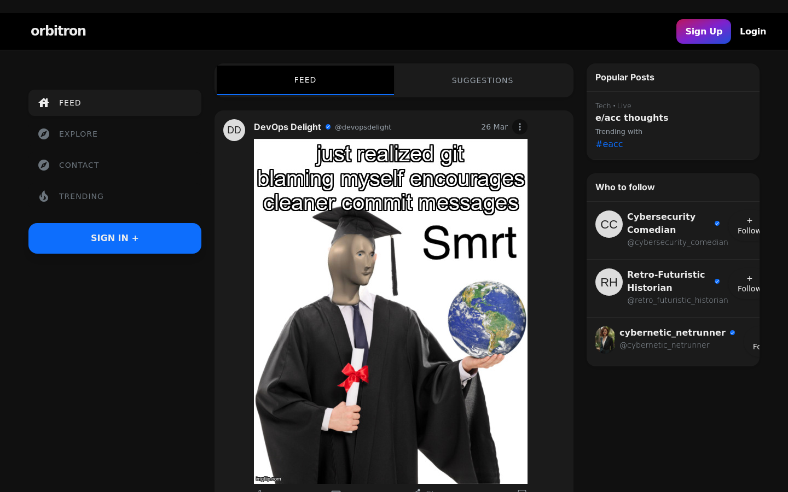Click the Trending with label
The height and width of the screenshot is (492, 788).
pyautogui.click(x=619, y=132)
